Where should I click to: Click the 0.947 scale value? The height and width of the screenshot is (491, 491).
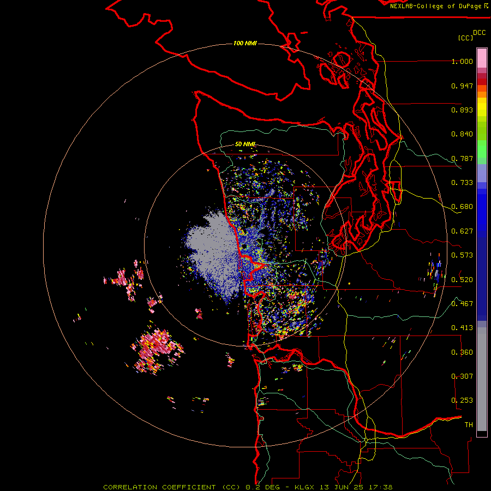coord(462,86)
